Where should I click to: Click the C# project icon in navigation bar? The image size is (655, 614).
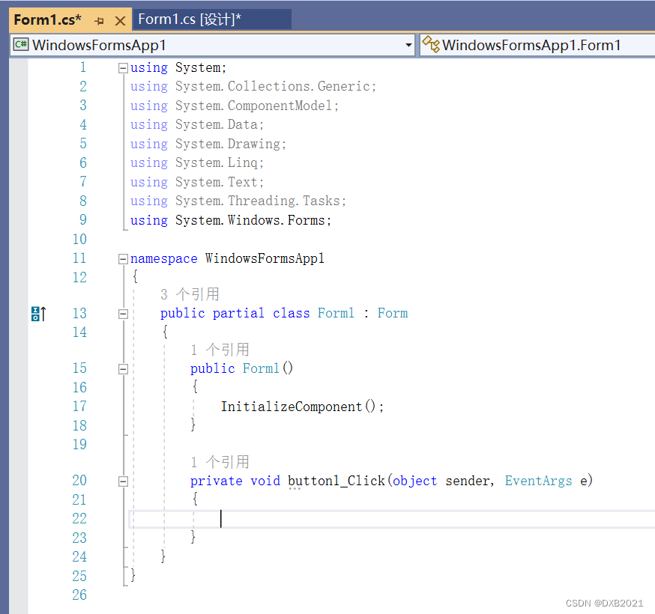pyautogui.click(x=21, y=44)
